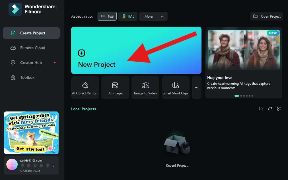
Task: Show more tools via three-dots button
Action: 197,88
